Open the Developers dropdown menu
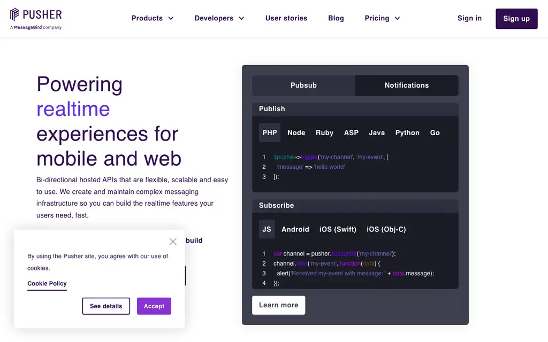The height and width of the screenshot is (342, 548). click(219, 18)
